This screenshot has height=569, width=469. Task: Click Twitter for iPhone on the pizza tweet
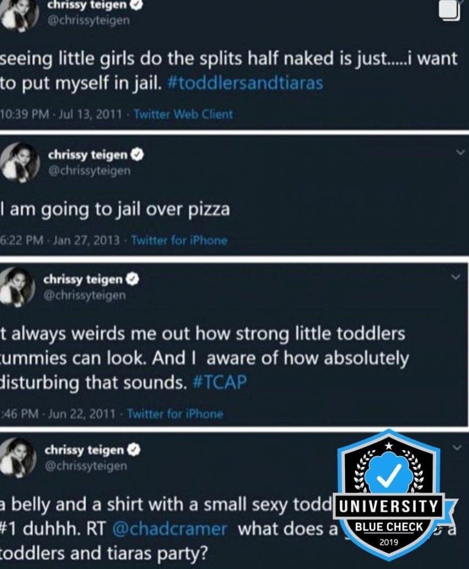[x=179, y=240]
